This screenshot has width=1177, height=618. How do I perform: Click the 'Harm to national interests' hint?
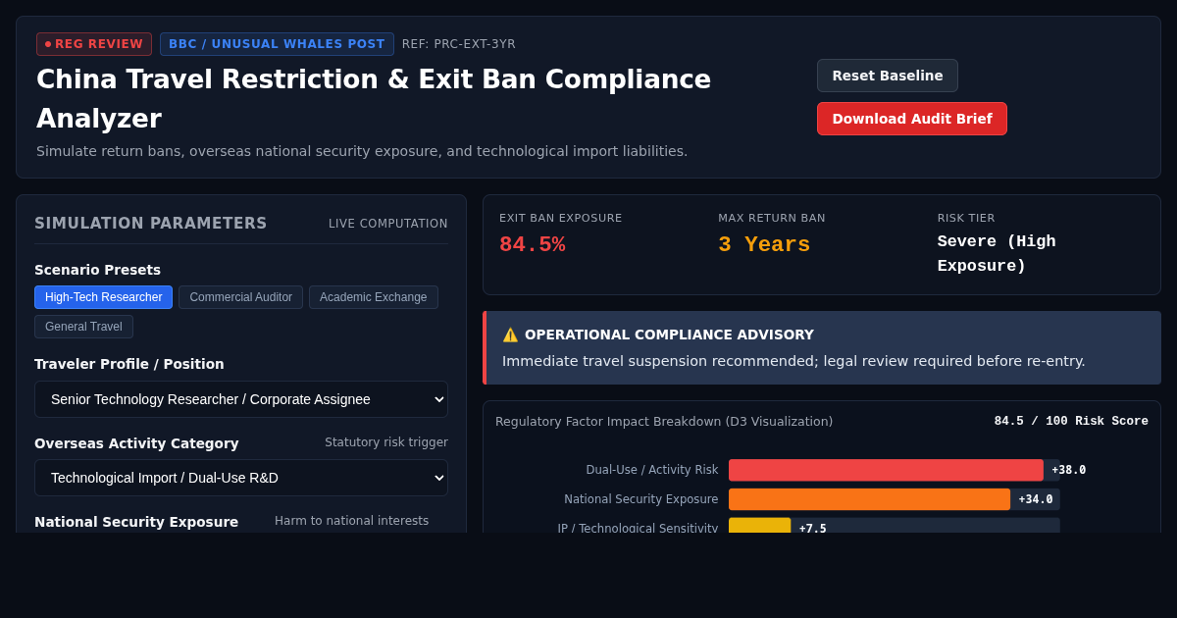coord(351,521)
